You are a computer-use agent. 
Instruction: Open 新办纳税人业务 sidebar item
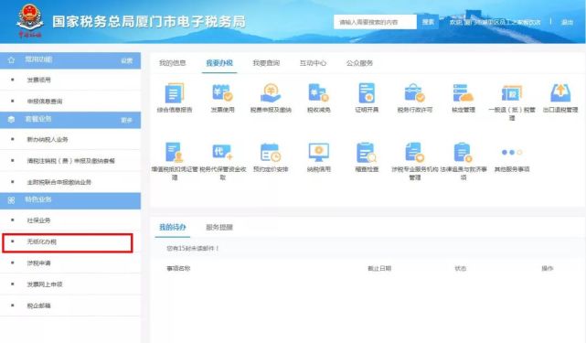[x=70, y=139]
